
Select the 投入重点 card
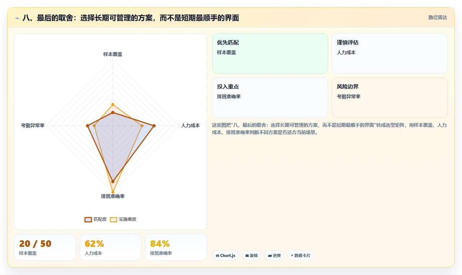click(x=270, y=98)
